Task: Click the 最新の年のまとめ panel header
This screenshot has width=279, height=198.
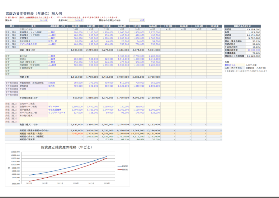Action: [242, 26]
